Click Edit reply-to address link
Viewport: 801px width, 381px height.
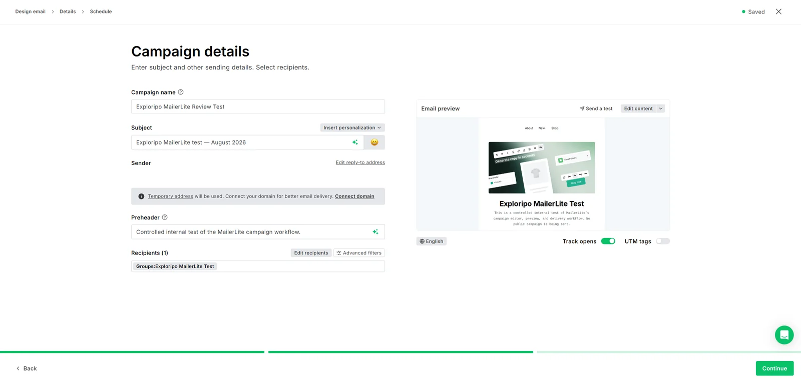click(360, 162)
